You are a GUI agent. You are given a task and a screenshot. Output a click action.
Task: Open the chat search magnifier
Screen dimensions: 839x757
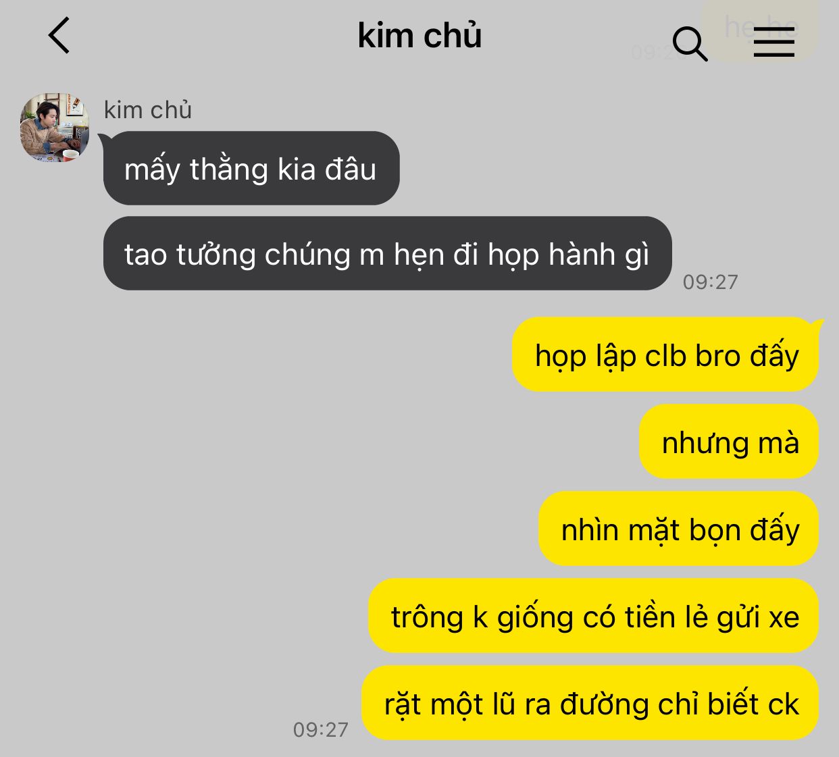pyautogui.click(x=690, y=45)
